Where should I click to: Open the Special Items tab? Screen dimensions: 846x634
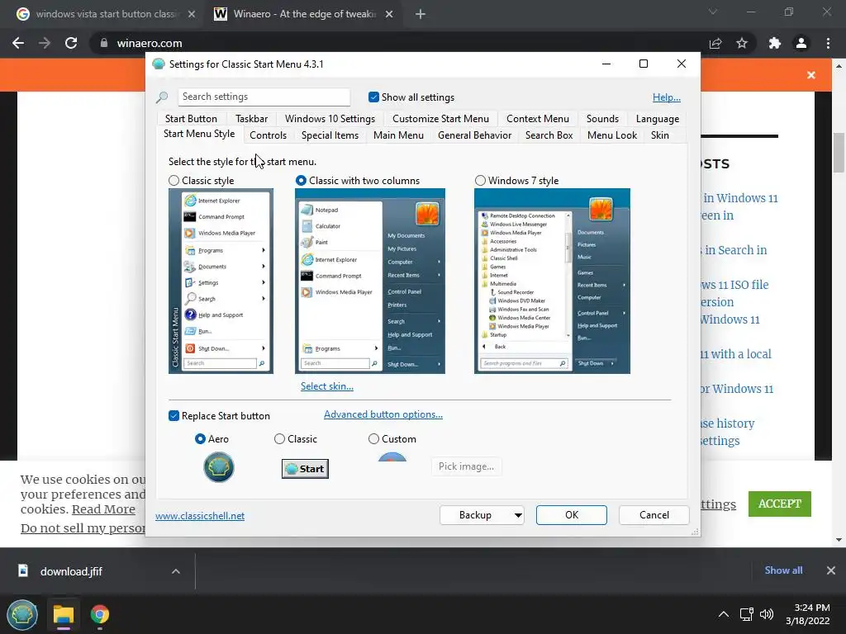(330, 135)
